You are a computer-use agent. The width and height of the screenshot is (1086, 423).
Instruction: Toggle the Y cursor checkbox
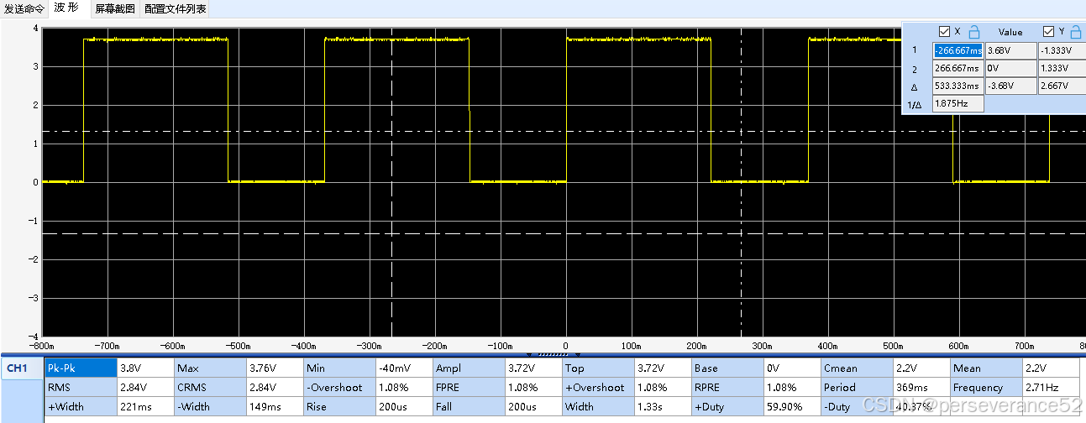click(1047, 32)
